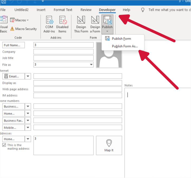Collapse the Publish dropdown button
Screen dimensions: 191x178
(x=107, y=24)
